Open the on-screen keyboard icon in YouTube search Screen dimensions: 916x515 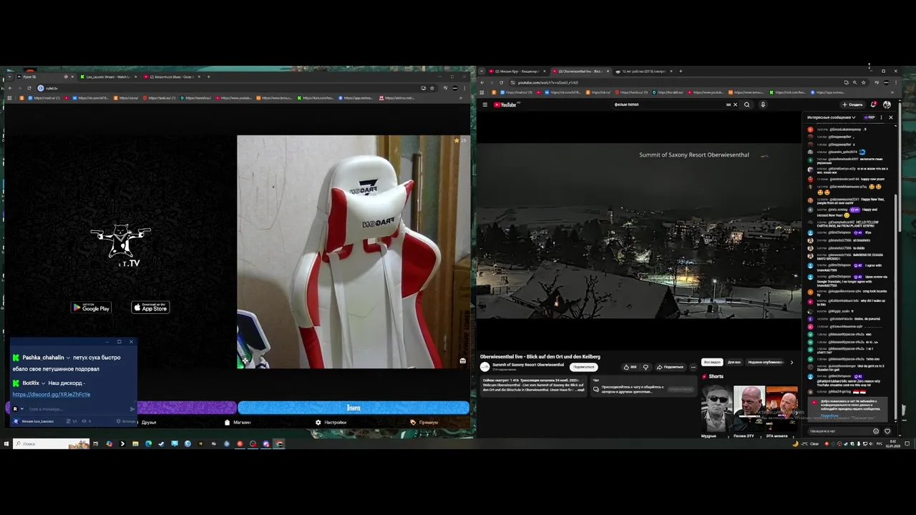click(729, 104)
